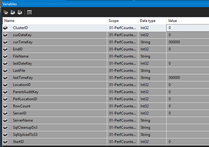The width and height of the screenshot is (209, 147).
Task: Click the LastFile variable name
Action: coord(19,71)
